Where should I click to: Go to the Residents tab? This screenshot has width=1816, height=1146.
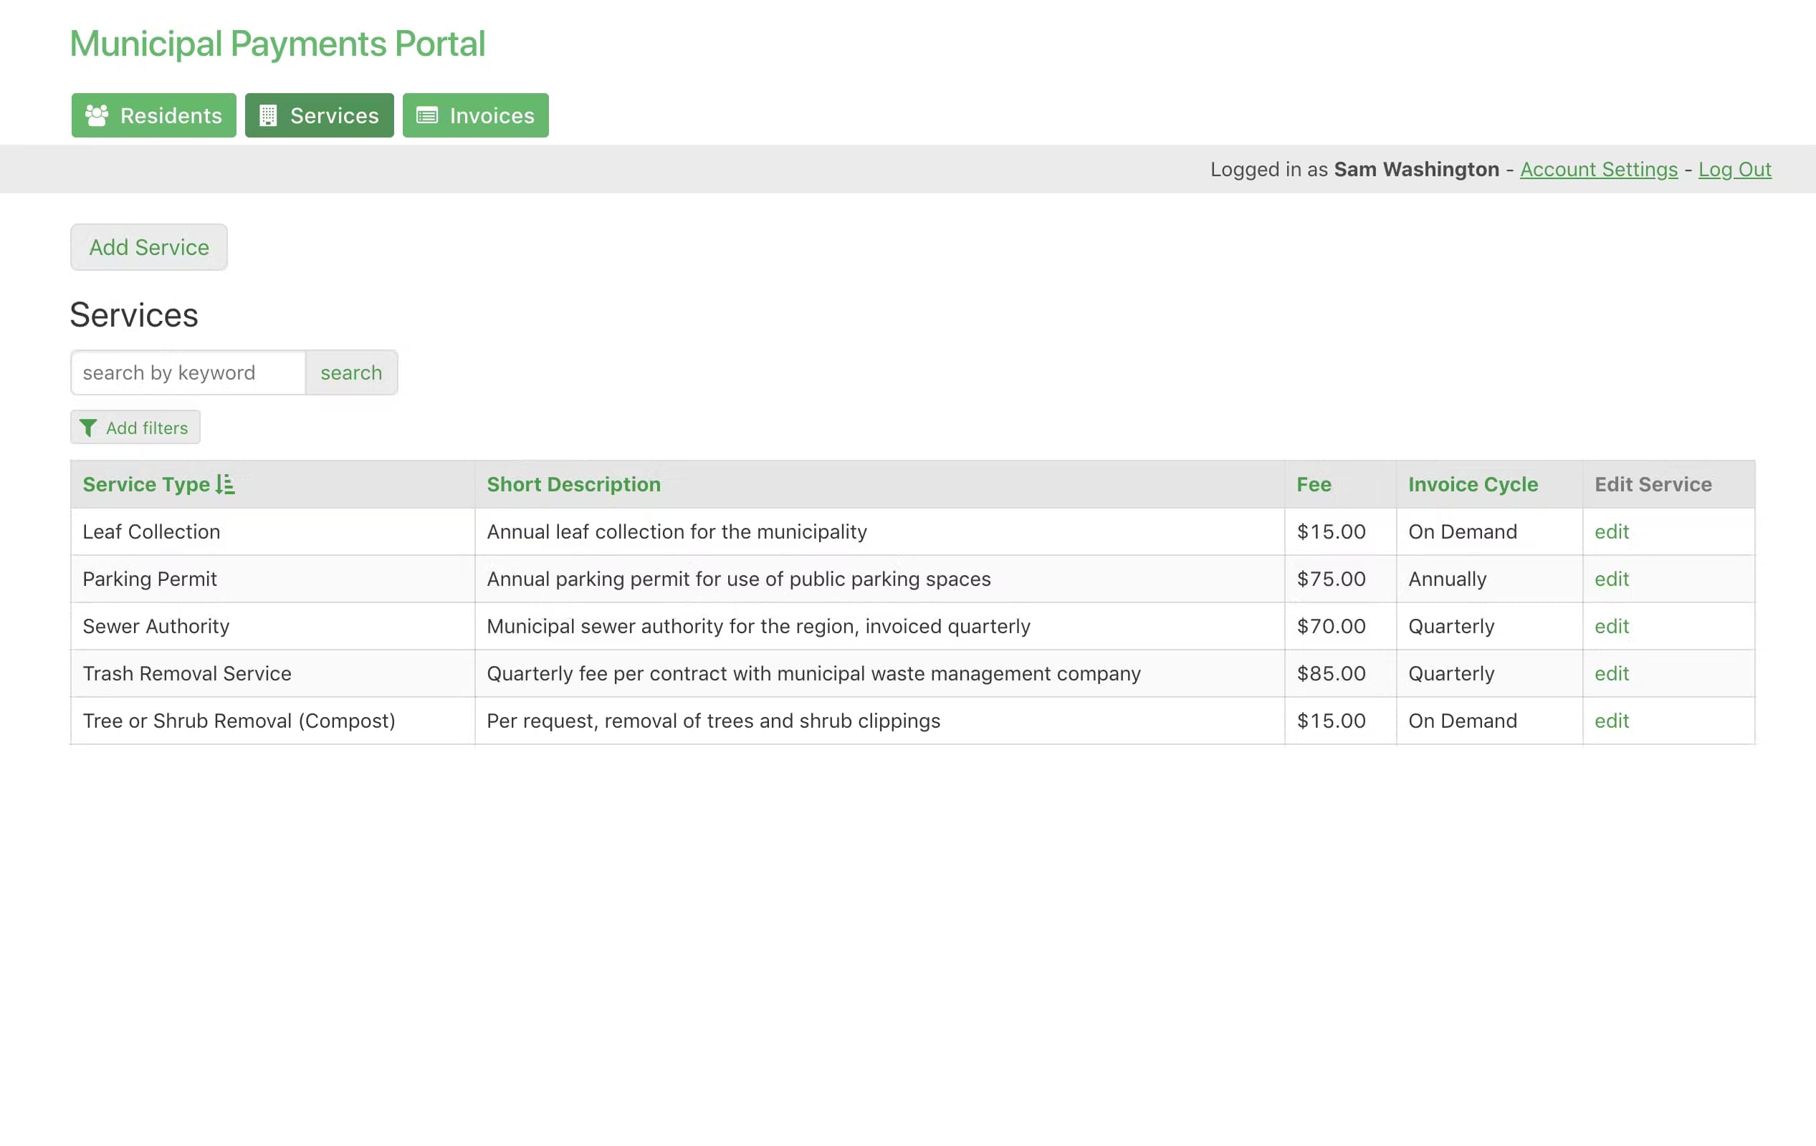(x=154, y=115)
